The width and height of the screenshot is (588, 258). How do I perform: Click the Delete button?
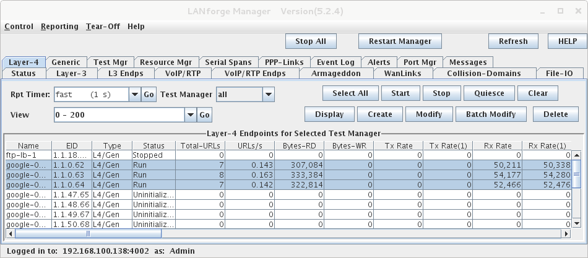556,114
